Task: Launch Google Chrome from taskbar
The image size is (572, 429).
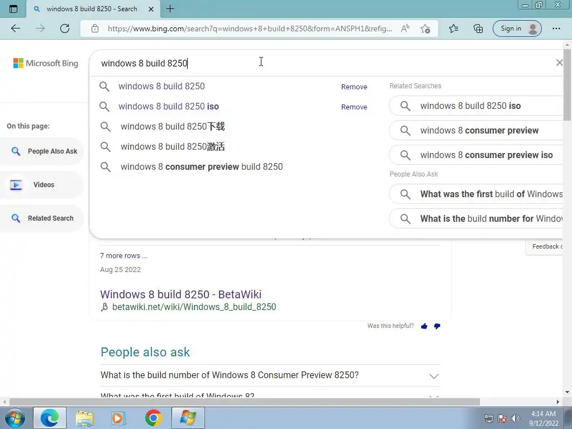Action: click(153, 418)
